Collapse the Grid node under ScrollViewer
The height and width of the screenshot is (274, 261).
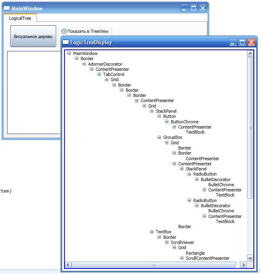174,248
